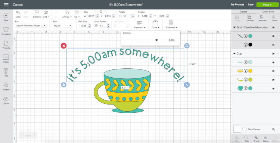Show the hidden black text layer
Image resolution: width=280 pixels, height=143 pixels.
[x=273, y=45]
